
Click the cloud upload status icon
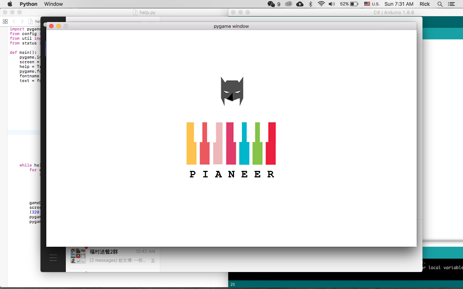[x=300, y=4]
